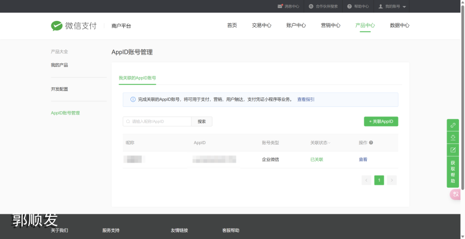The height and width of the screenshot is (239, 465).
Task: Click the 账号类型 column header
Action: tap(271, 143)
